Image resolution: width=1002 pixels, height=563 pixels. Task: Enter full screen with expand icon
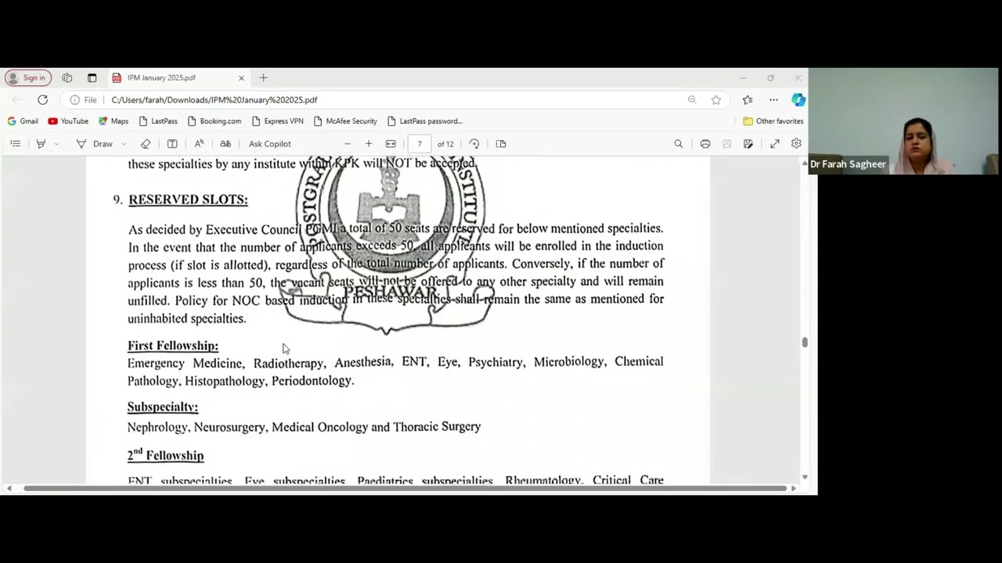[x=775, y=144]
